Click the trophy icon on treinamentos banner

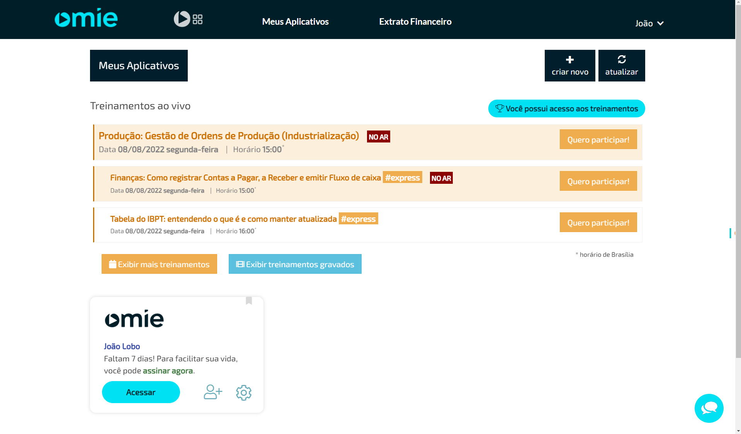500,108
